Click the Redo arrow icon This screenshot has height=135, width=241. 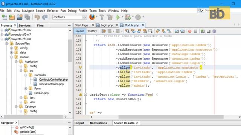point(45,17)
